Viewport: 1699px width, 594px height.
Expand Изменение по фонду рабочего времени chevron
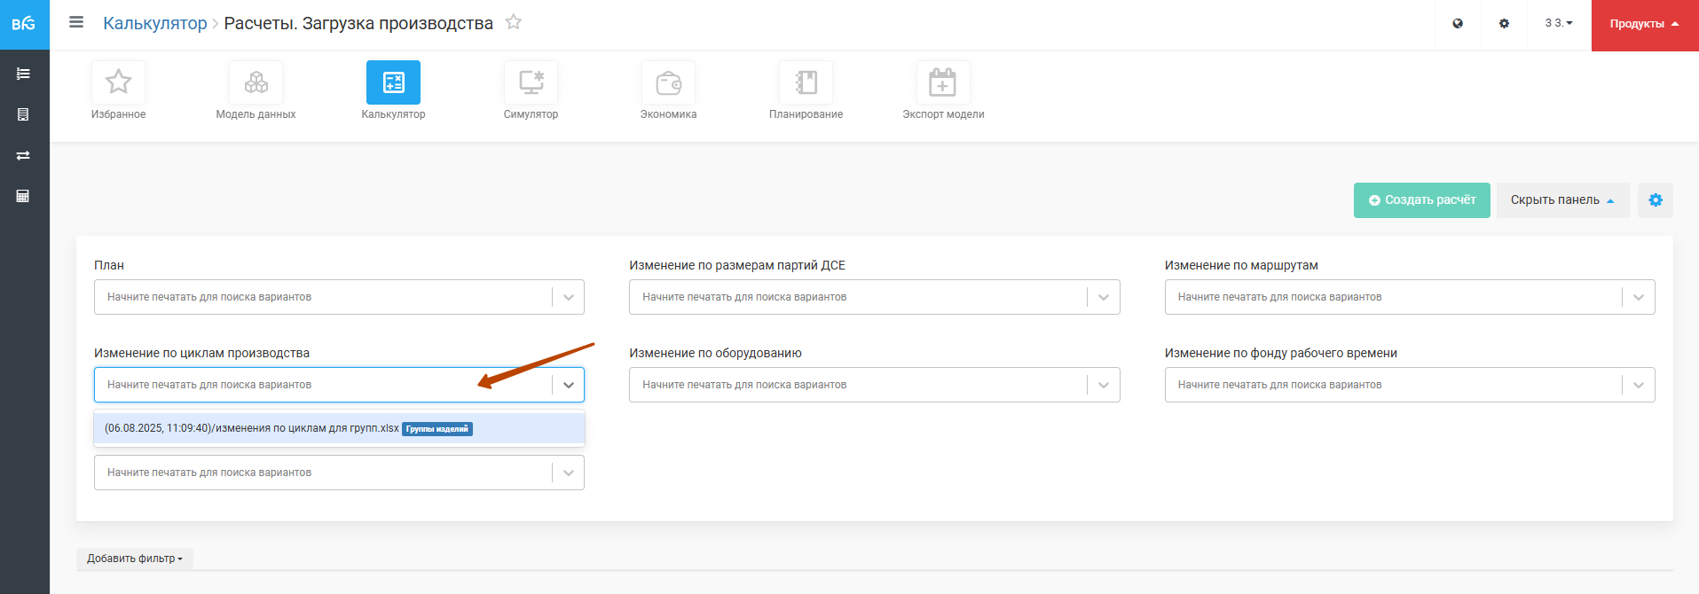(1639, 385)
